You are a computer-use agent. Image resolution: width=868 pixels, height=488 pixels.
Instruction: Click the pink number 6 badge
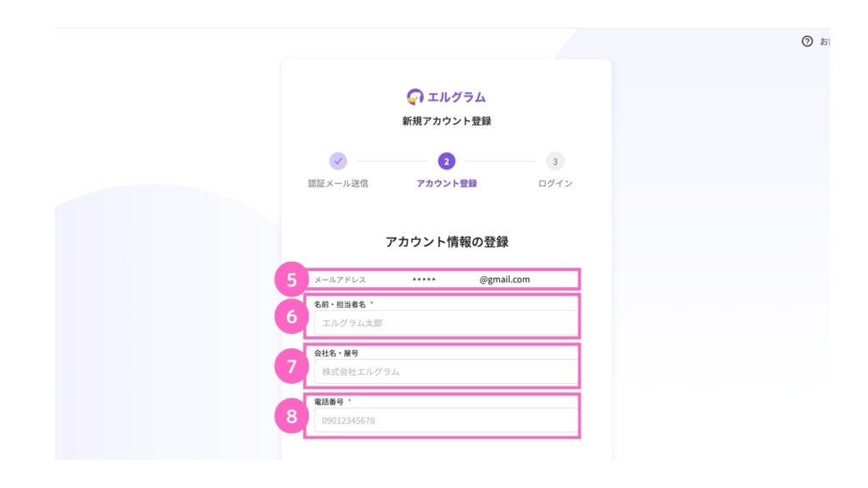291,317
